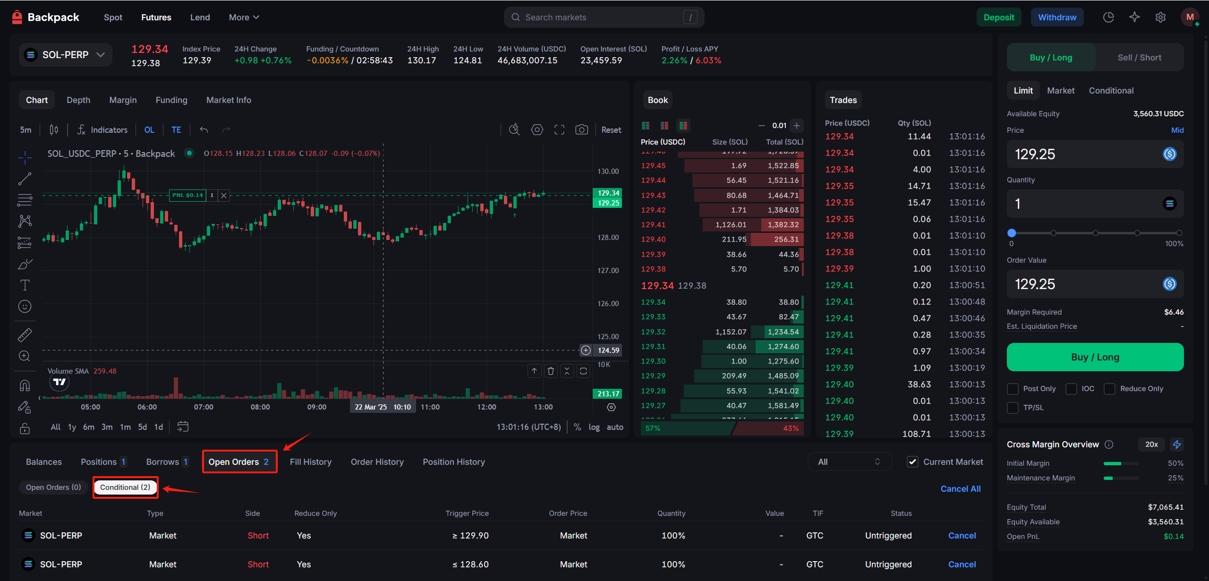Activate the chart zoom-in tool

point(25,356)
